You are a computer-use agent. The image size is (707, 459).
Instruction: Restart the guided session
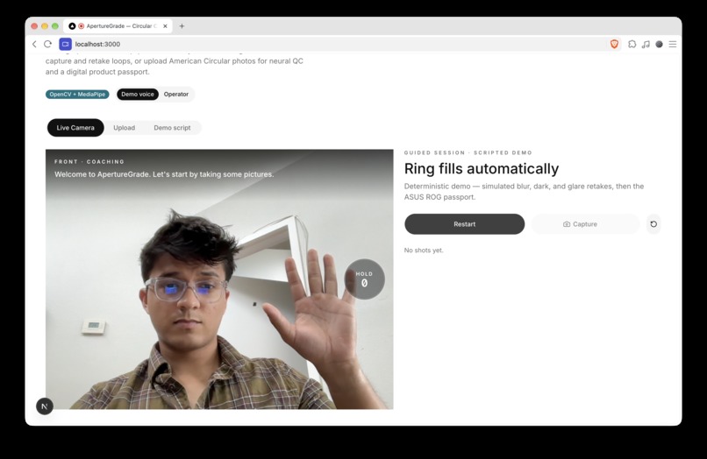coord(464,224)
